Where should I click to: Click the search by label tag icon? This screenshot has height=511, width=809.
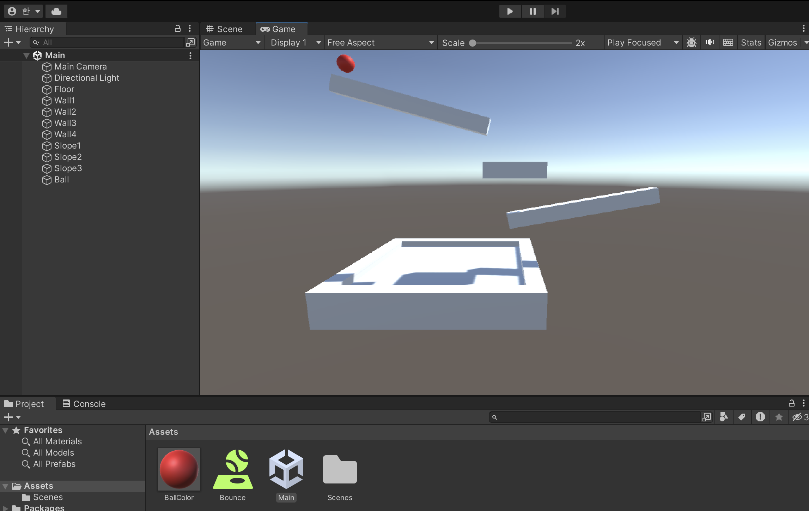tap(742, 417)
